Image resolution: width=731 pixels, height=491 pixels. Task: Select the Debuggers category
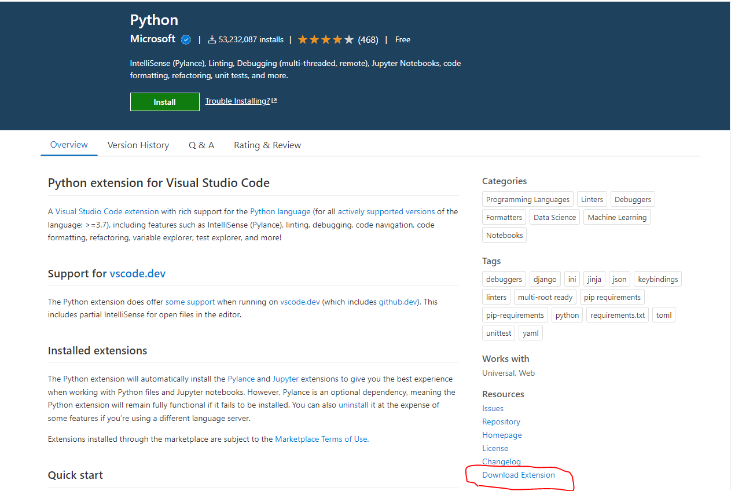633,199
